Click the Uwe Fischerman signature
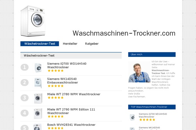Image resolution: width=196 pixels, height=130 pixels. 137,97
